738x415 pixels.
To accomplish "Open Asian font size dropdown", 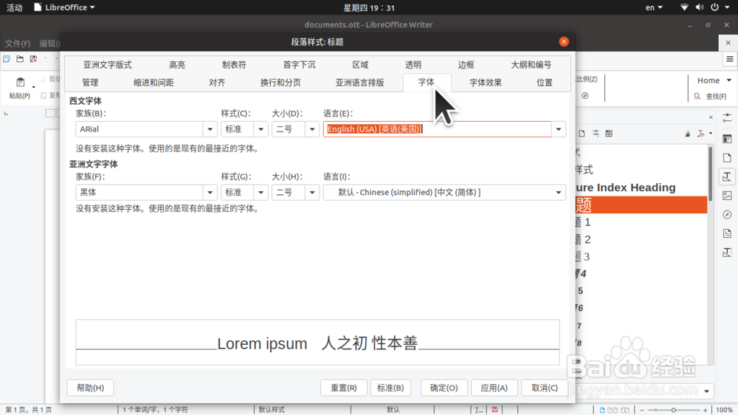I will pos(312,192).
